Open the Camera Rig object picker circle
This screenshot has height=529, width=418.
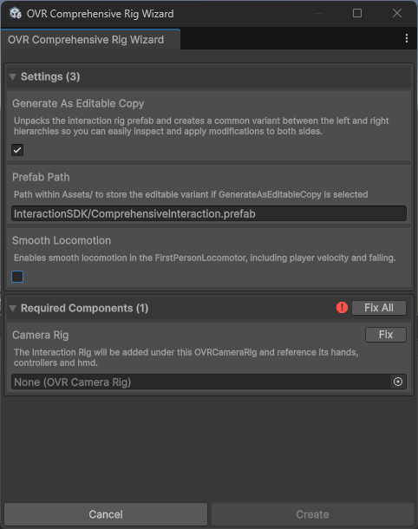tap(398, 382)
